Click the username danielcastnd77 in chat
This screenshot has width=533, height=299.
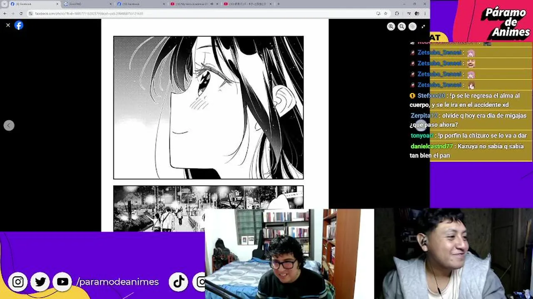[431, 146]
